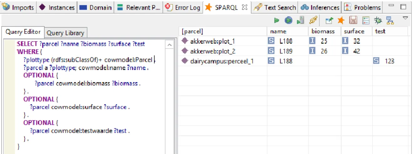
Task: Click the cowmodel:surface line in query
Action: (80, 107)
